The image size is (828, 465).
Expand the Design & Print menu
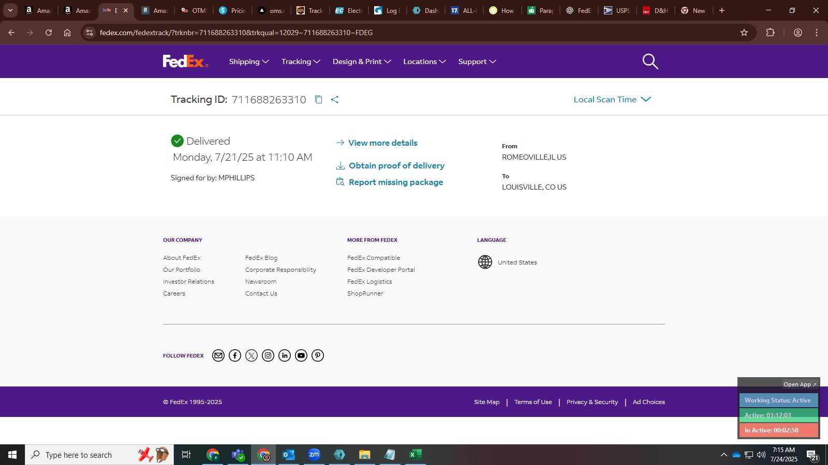pos(362,61)
